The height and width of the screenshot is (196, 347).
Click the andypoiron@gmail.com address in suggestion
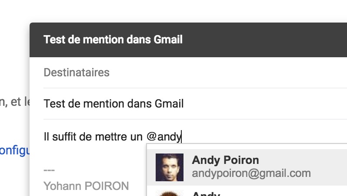[x=251, y=173]
